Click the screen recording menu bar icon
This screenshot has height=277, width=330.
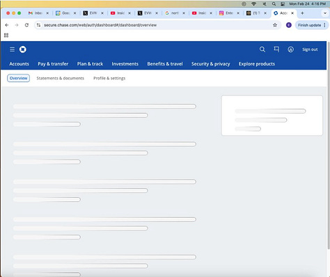pyautogui.click(x=244, y=3)
